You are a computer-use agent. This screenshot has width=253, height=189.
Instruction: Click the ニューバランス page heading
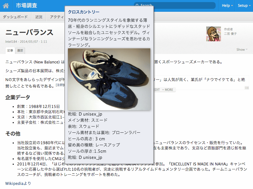click(29, 32)
